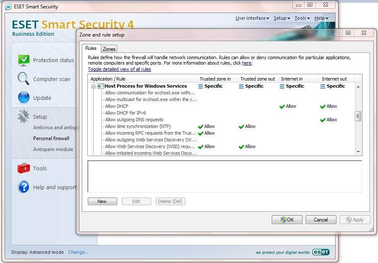Select Allow communication for svchost.exe rule
Screen dimensions: 378x263
click(x=150, y=93)
